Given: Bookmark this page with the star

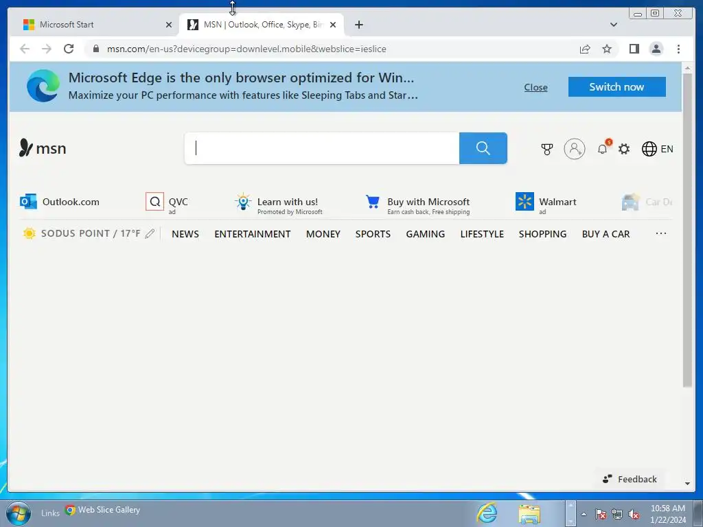Looking at the screenshot, I should click(607, 49).
